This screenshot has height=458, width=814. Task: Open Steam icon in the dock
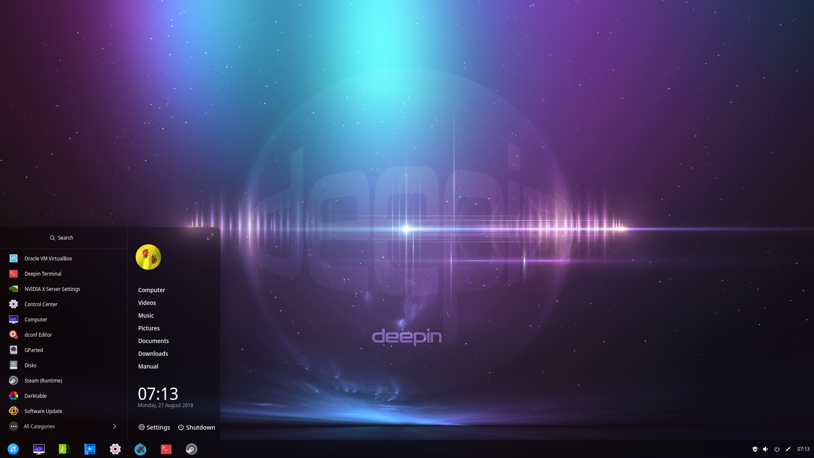coord(192,449)
